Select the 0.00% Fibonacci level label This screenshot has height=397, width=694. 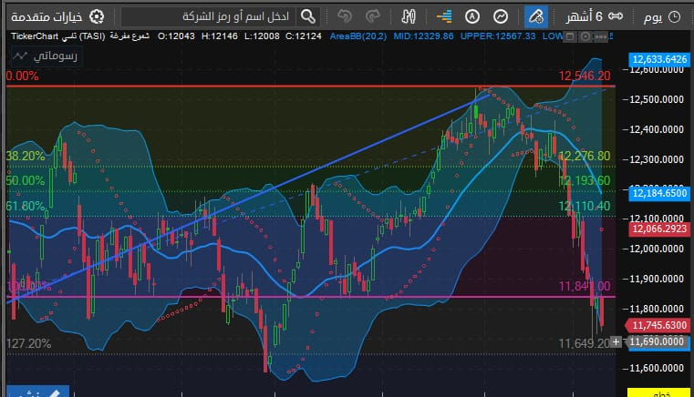pos(22,76)
